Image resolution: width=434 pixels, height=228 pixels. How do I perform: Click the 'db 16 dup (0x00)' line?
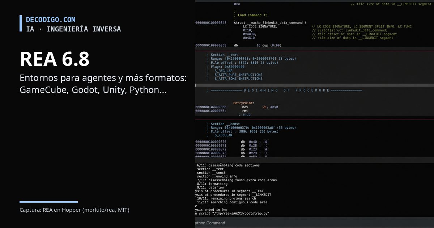[258, 46]
